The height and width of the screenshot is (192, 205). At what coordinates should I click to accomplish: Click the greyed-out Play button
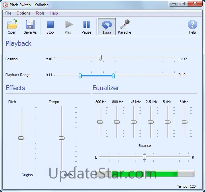coord(68,27)
